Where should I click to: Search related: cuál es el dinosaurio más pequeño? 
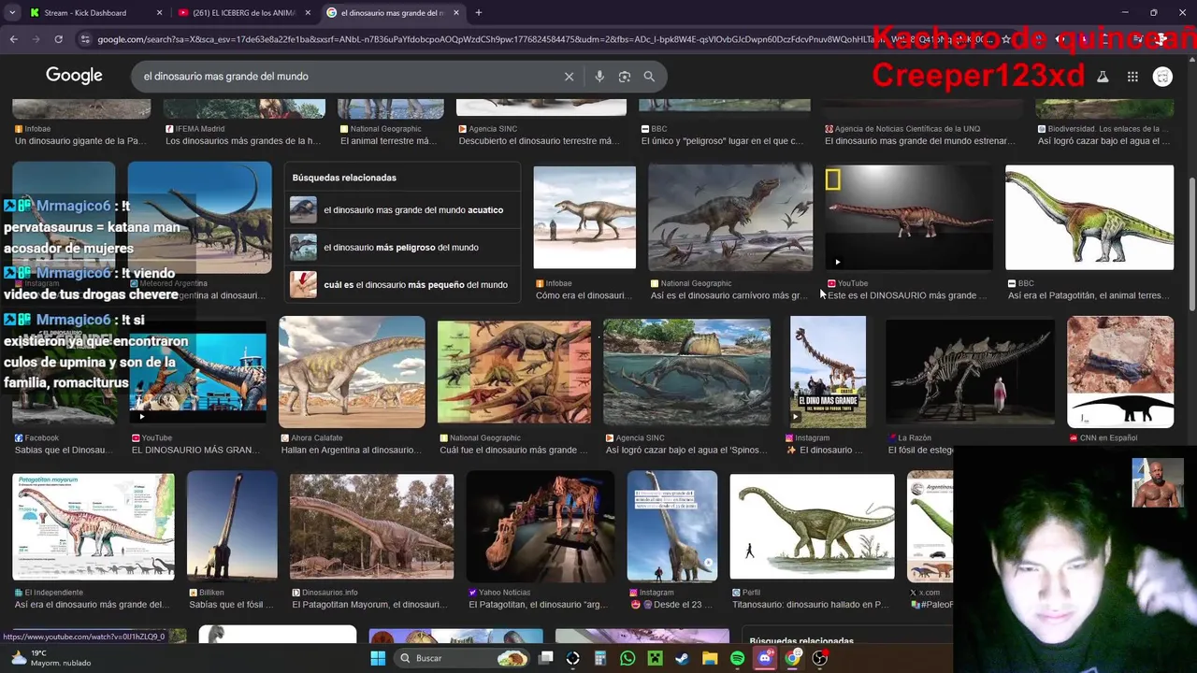pyautogui.click(x=402, y=285)
